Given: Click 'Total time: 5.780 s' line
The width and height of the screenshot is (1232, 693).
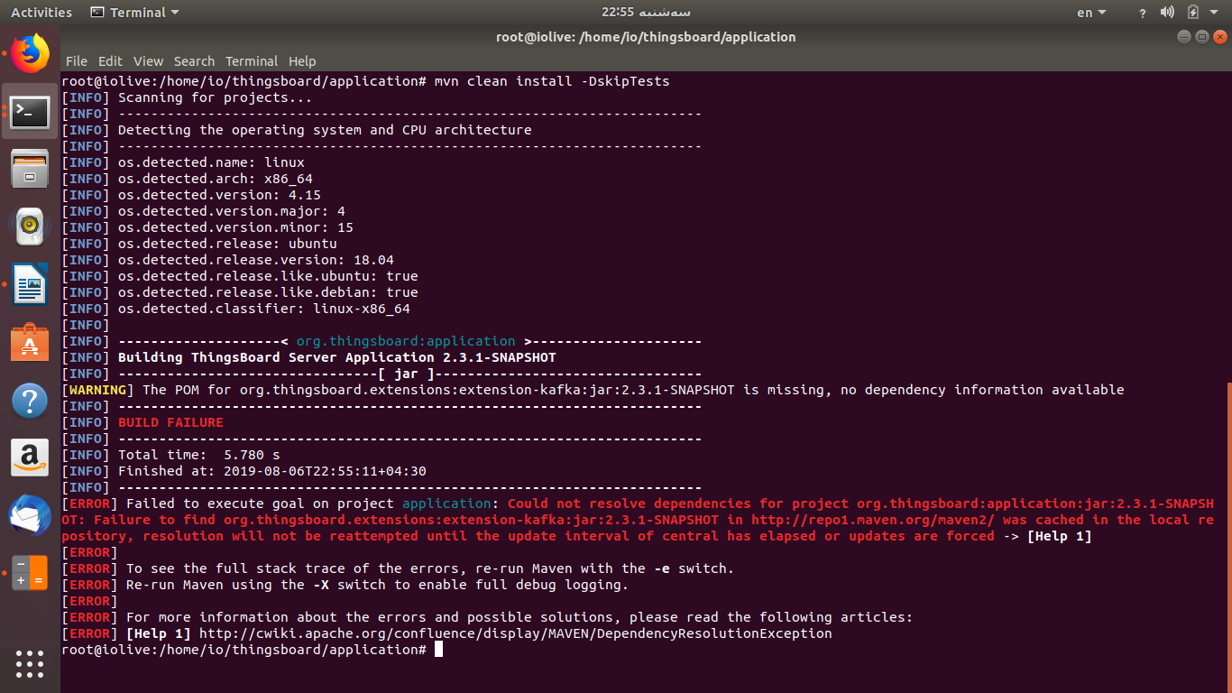Looking at the screenshot, I should (199, 455).
